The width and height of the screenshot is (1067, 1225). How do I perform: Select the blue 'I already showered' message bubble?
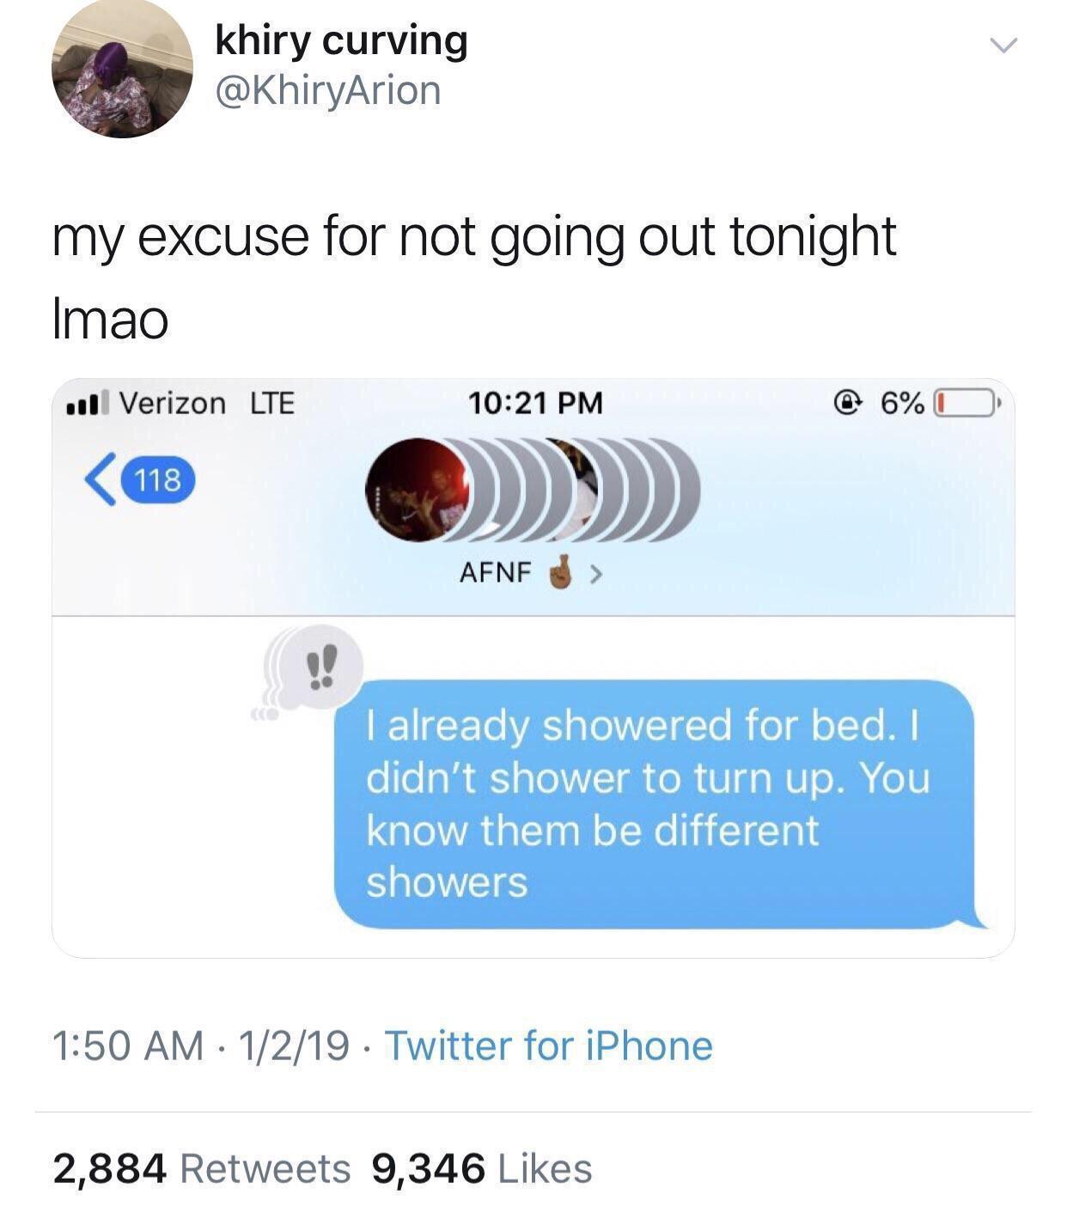(660, 805)
